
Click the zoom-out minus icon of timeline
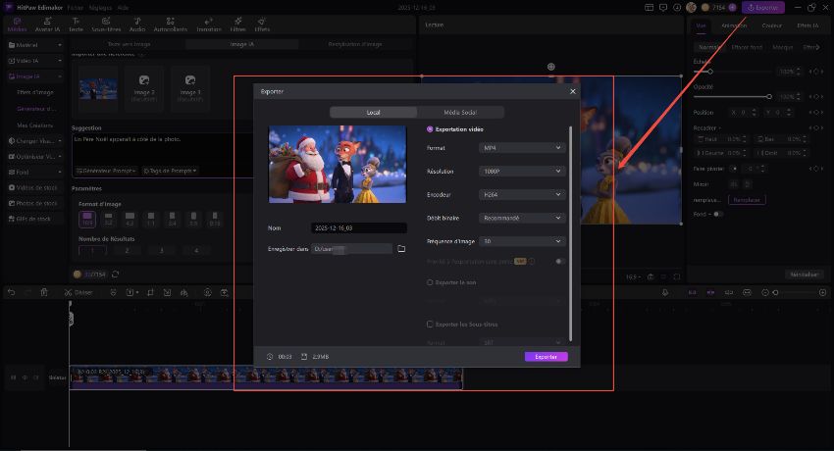click(765, 292)
